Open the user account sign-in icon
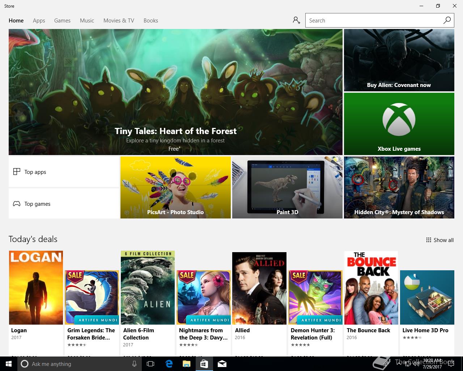The image size is (463, 371). pyautogui.click(x=297, y=20)
